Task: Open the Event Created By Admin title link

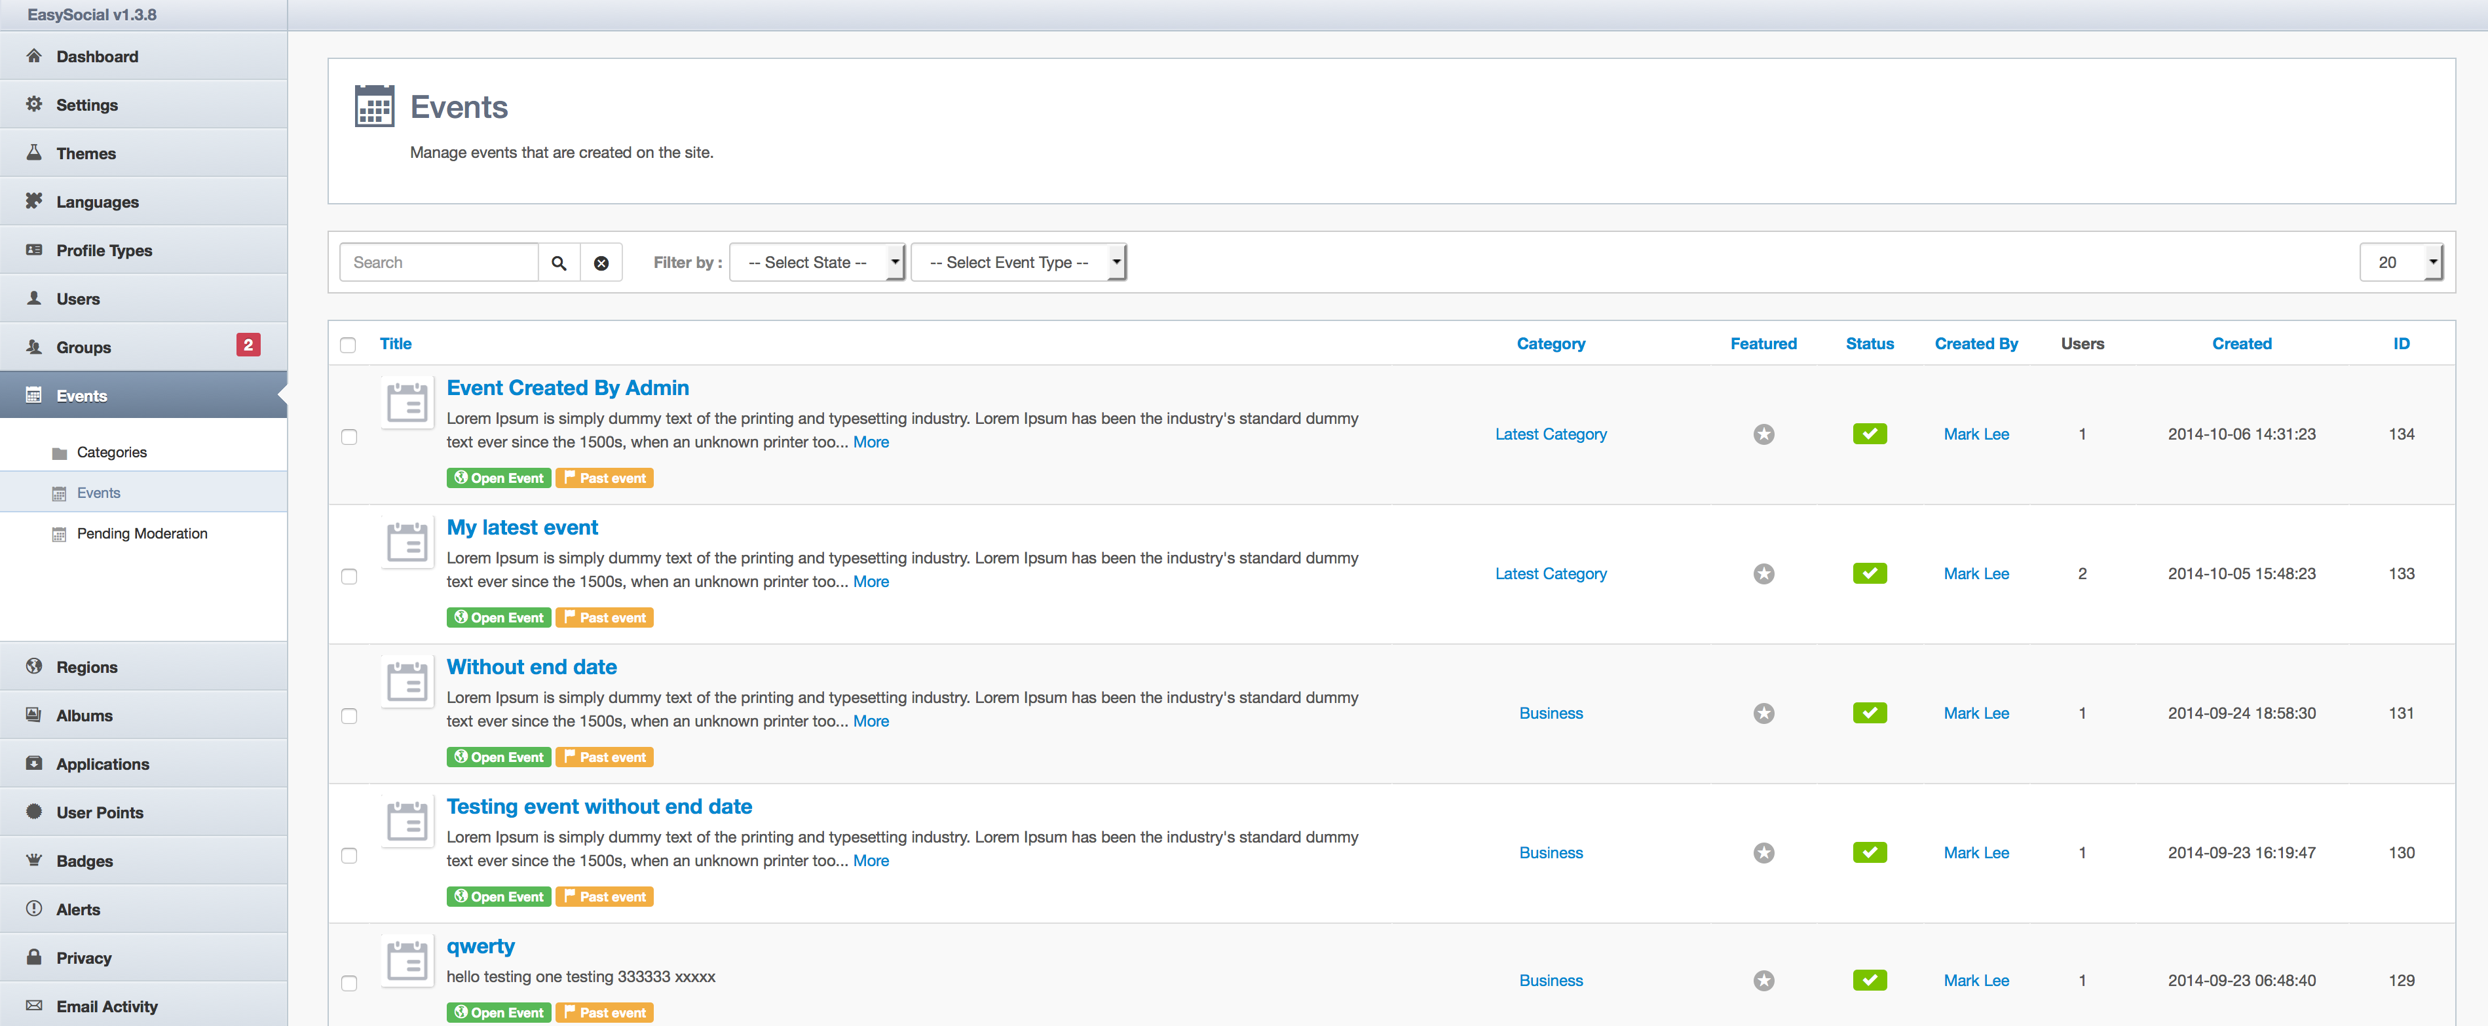Action: (568, 389)
